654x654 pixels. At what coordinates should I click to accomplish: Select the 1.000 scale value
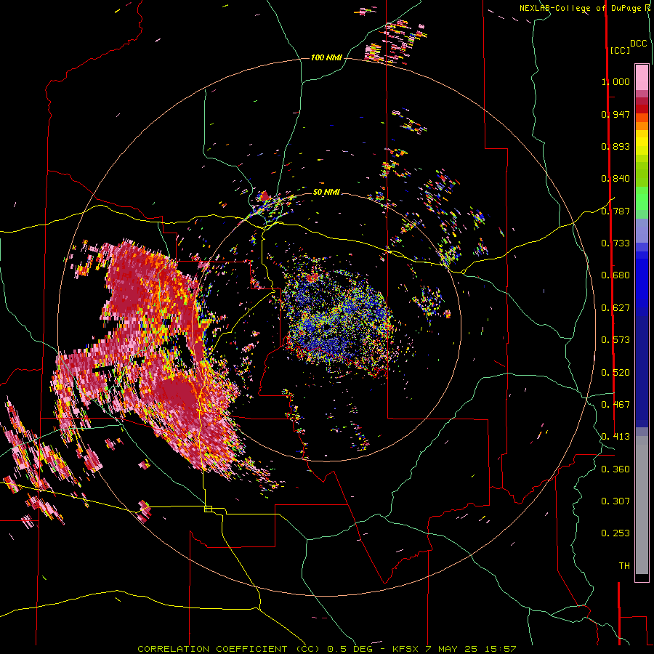coord(615,81)
